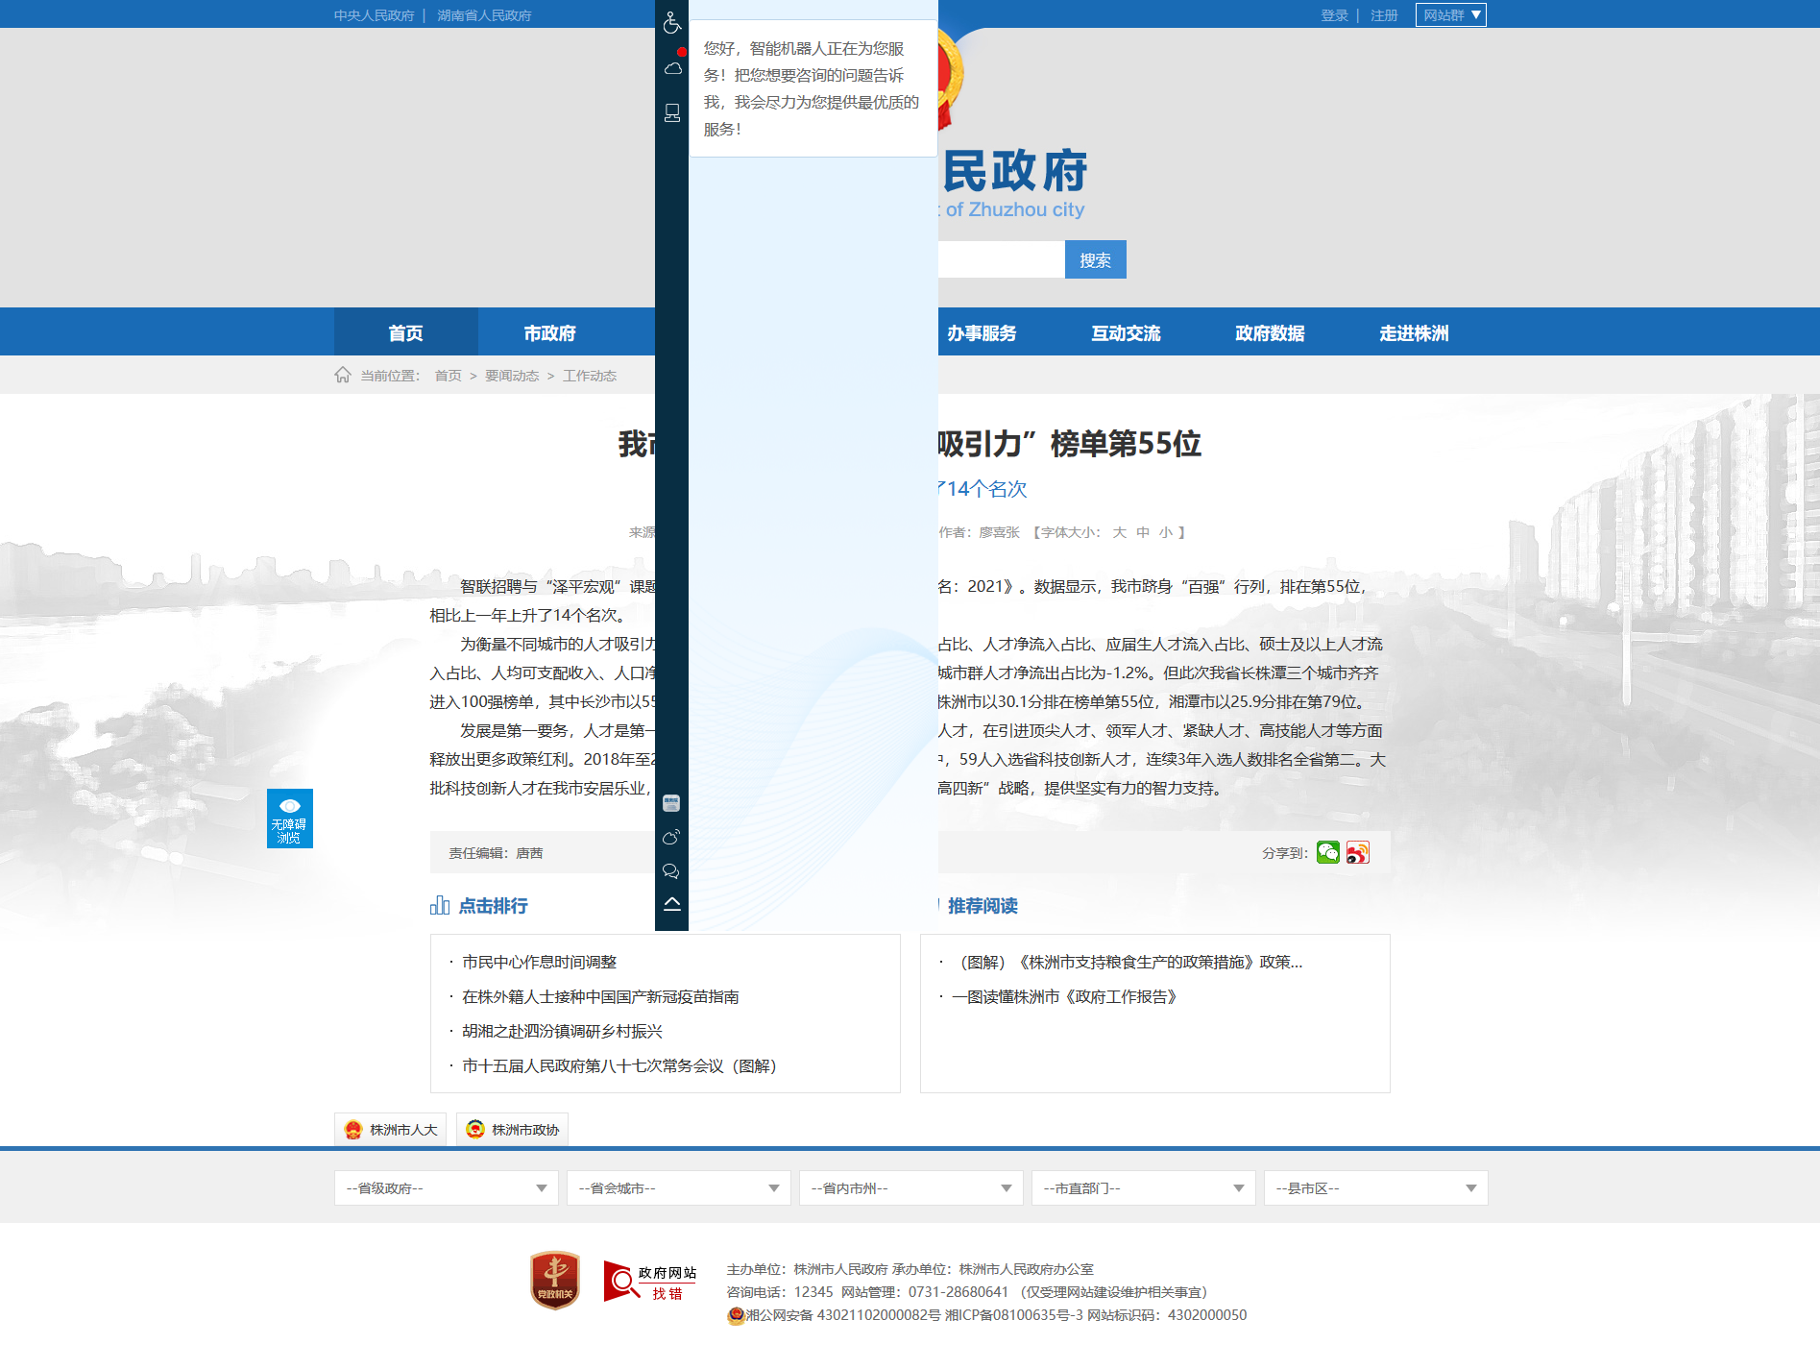Expand the 县市区 dropdown
The width and height of the screenshot is (1820, 1345).
1375,1188
